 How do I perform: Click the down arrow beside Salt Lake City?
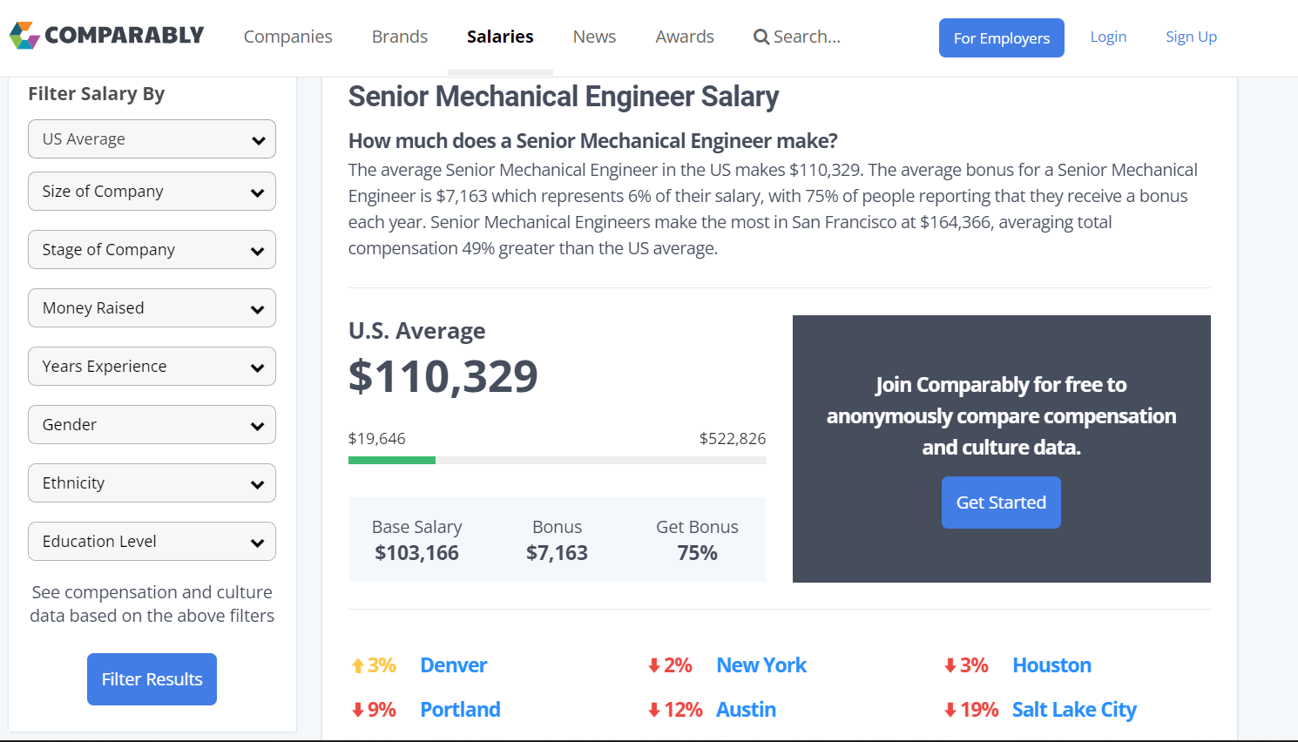coord(950,711)
